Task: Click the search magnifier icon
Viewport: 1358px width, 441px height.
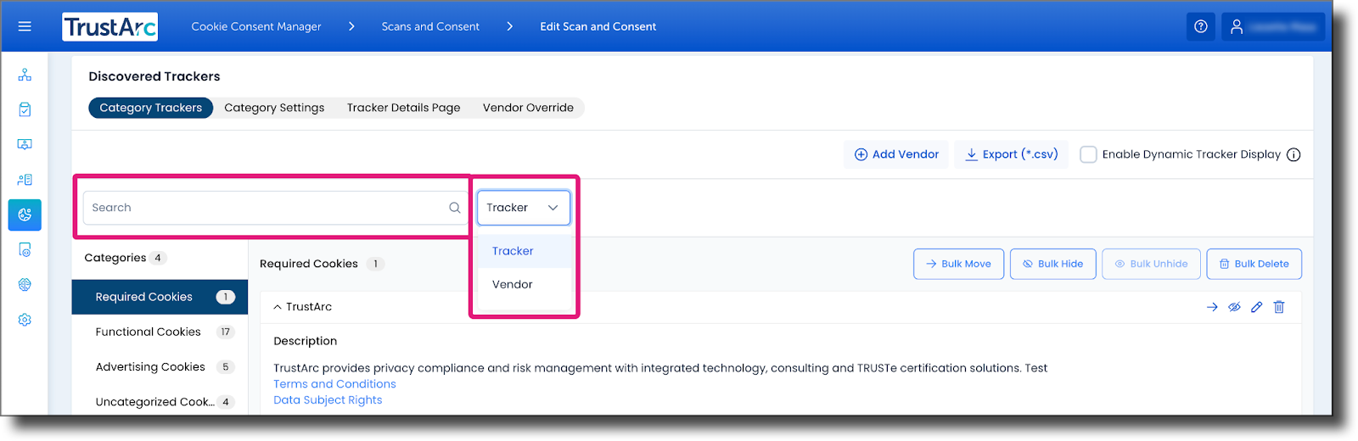Action: [455, 208]
